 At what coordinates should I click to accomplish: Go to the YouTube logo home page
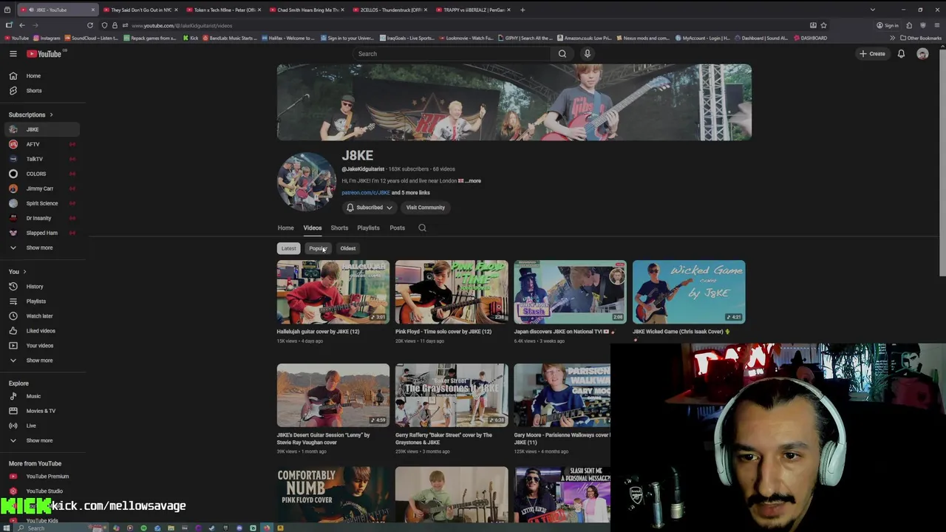(45, 54)
